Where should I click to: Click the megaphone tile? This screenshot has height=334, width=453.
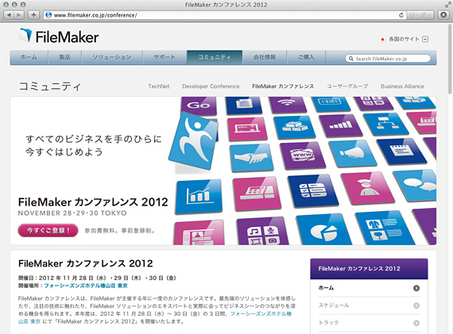(x=352, y=153)
